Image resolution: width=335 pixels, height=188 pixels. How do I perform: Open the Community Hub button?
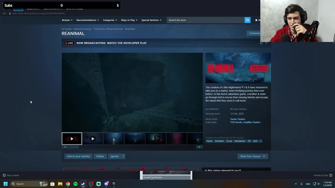click(254, 33)
